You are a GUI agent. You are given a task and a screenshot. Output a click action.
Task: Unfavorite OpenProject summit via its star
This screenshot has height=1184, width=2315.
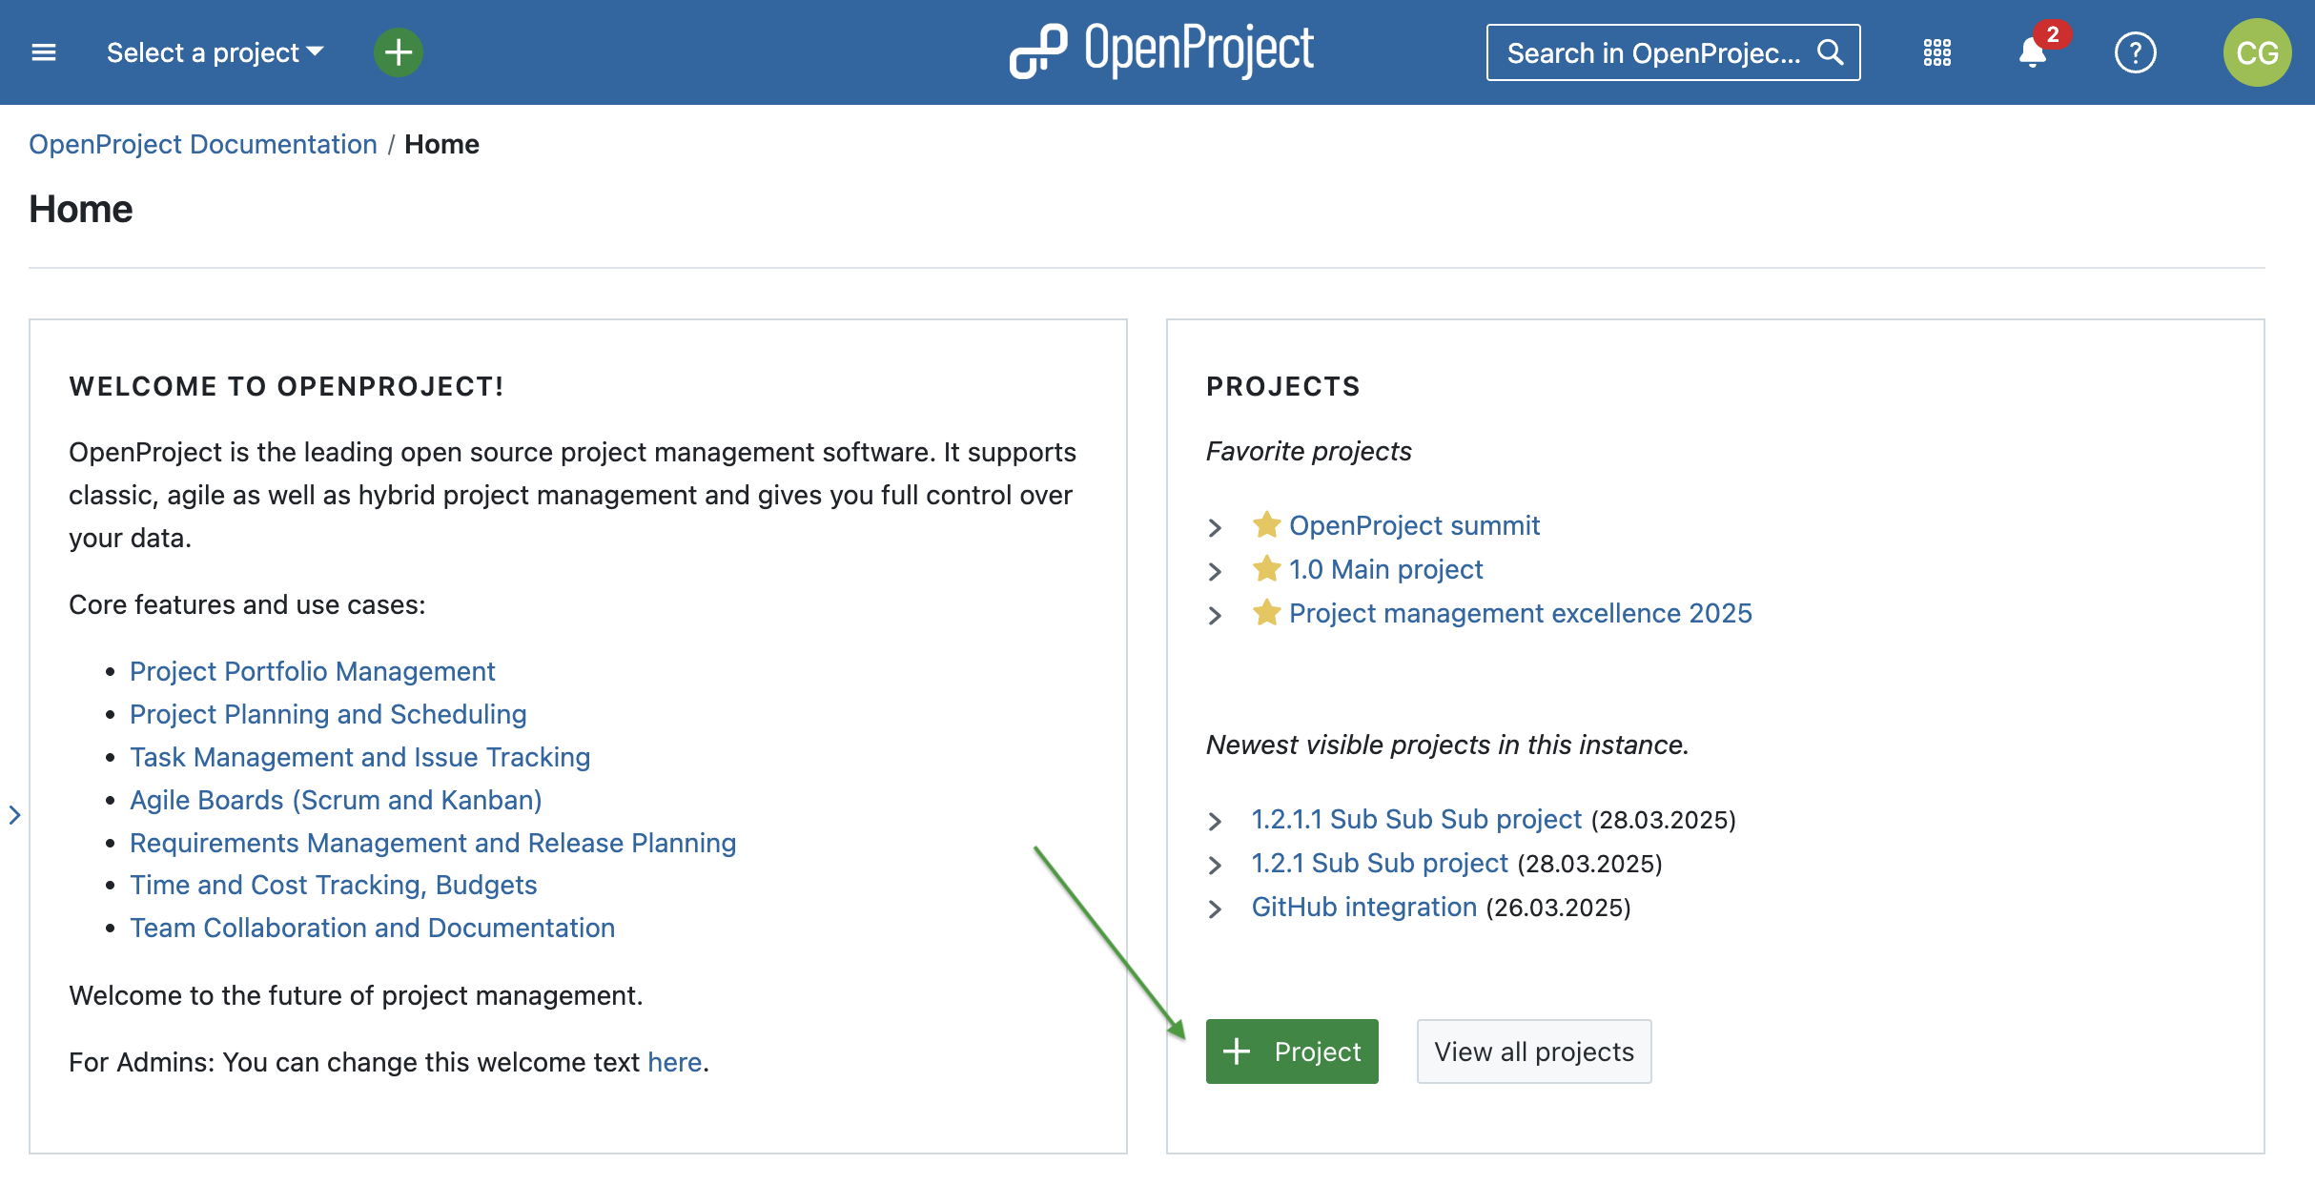[1265, 523]
